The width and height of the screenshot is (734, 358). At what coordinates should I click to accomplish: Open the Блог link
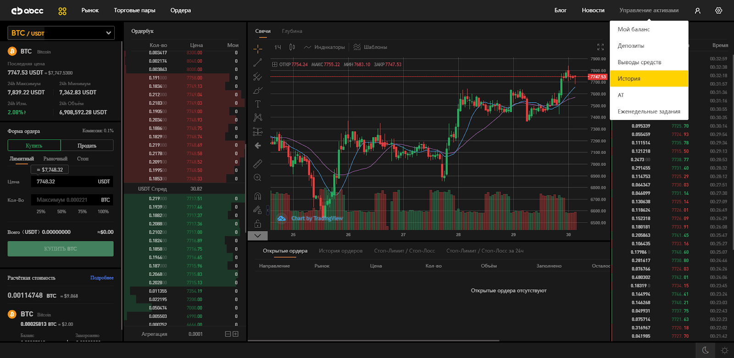pos(561,11)
